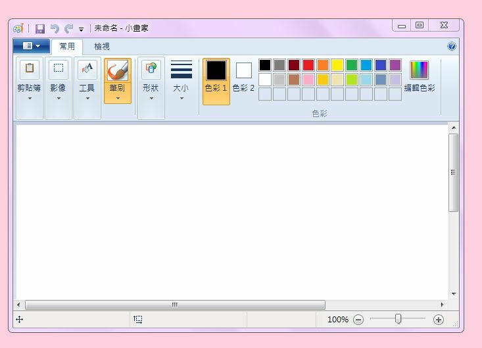The image size is (482, 348).
Task: Click the cursor position crosshair icon in status bar
Action: [19, 320]
